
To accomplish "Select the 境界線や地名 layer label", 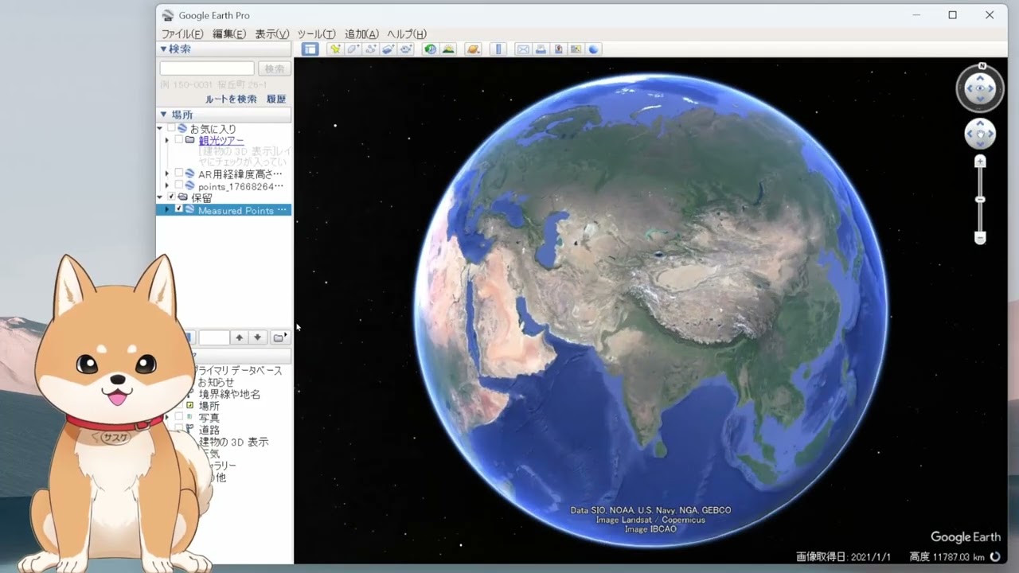I will point(229,394).
